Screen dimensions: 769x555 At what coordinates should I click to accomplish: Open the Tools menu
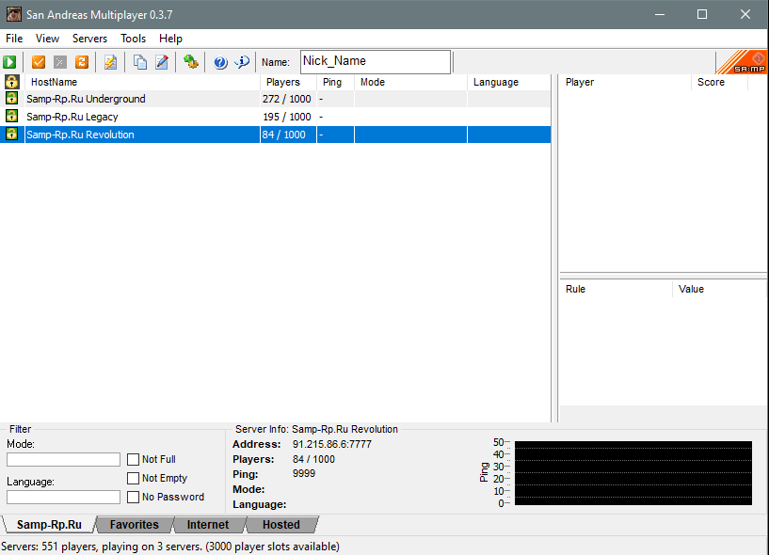coord(133,39)
